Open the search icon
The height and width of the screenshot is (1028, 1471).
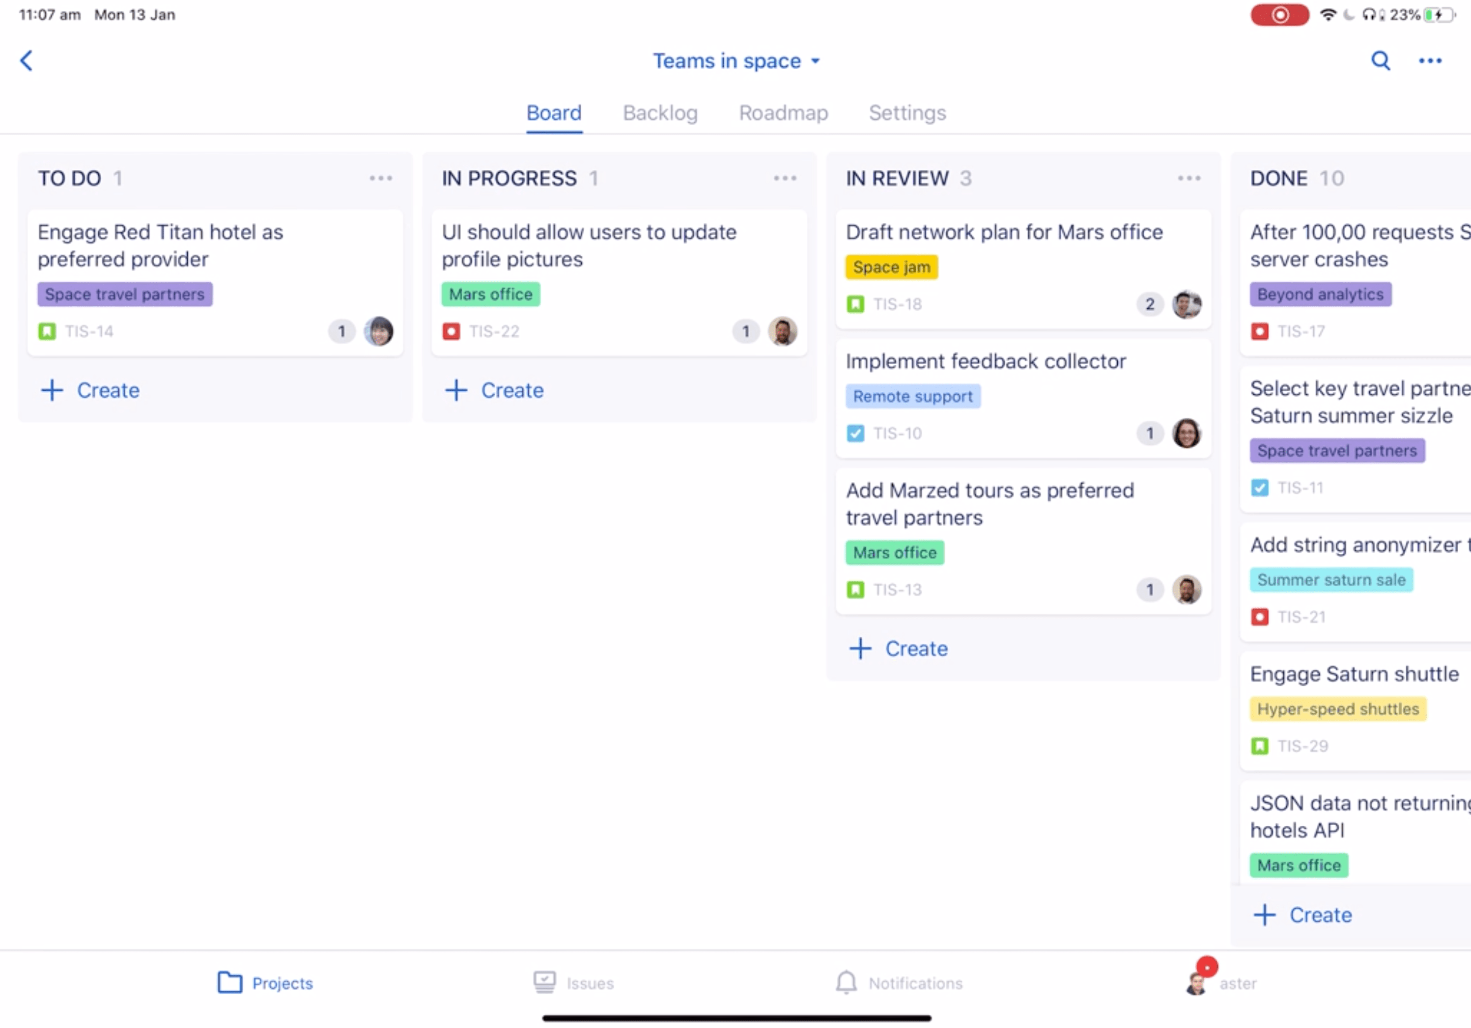point(1381,61)
